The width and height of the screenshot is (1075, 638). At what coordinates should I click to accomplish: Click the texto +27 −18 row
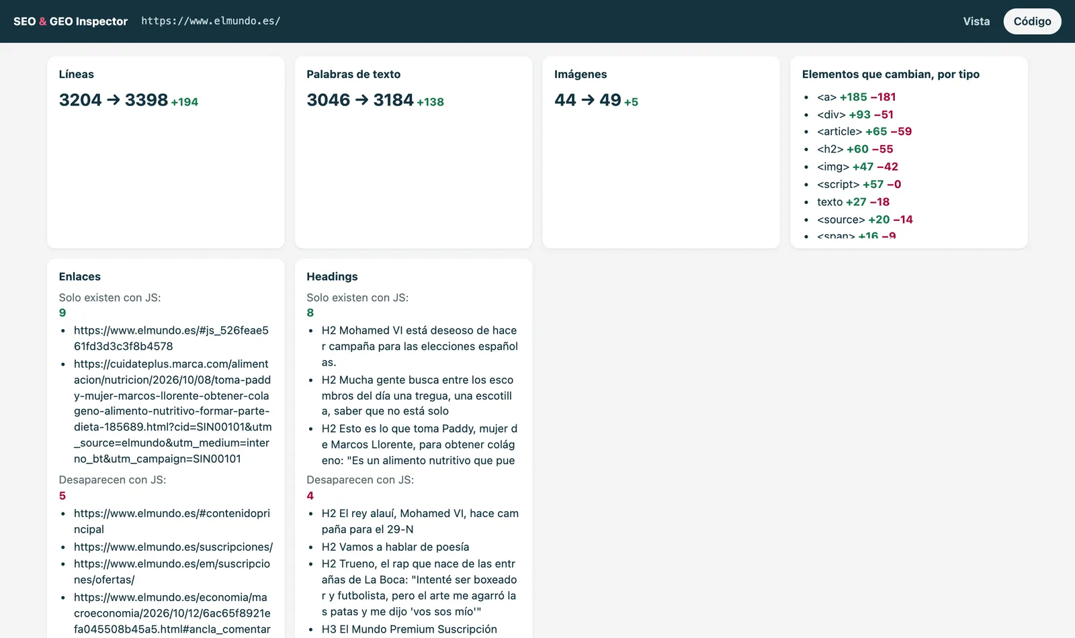pos(853,202)
